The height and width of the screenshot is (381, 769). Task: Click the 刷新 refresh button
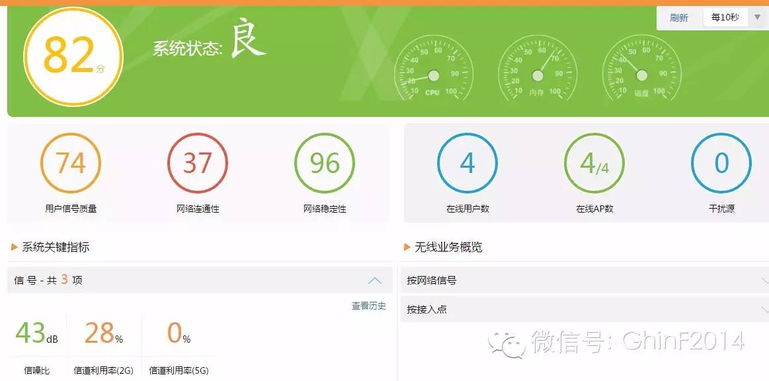[679, 18]
